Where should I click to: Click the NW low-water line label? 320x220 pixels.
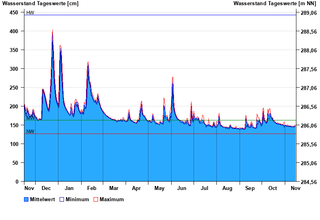point(30,132)
